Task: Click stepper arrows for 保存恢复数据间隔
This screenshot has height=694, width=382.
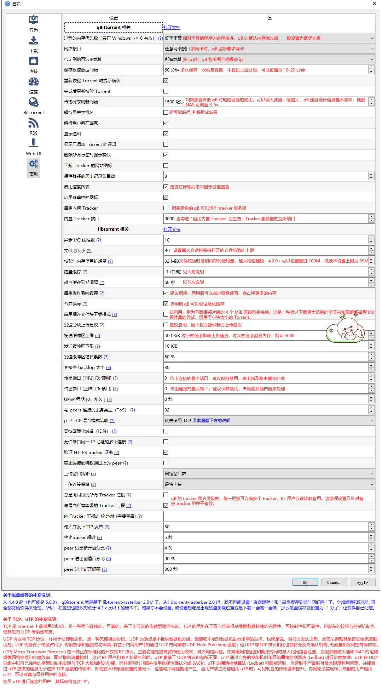Action: [x=371, y=70]
